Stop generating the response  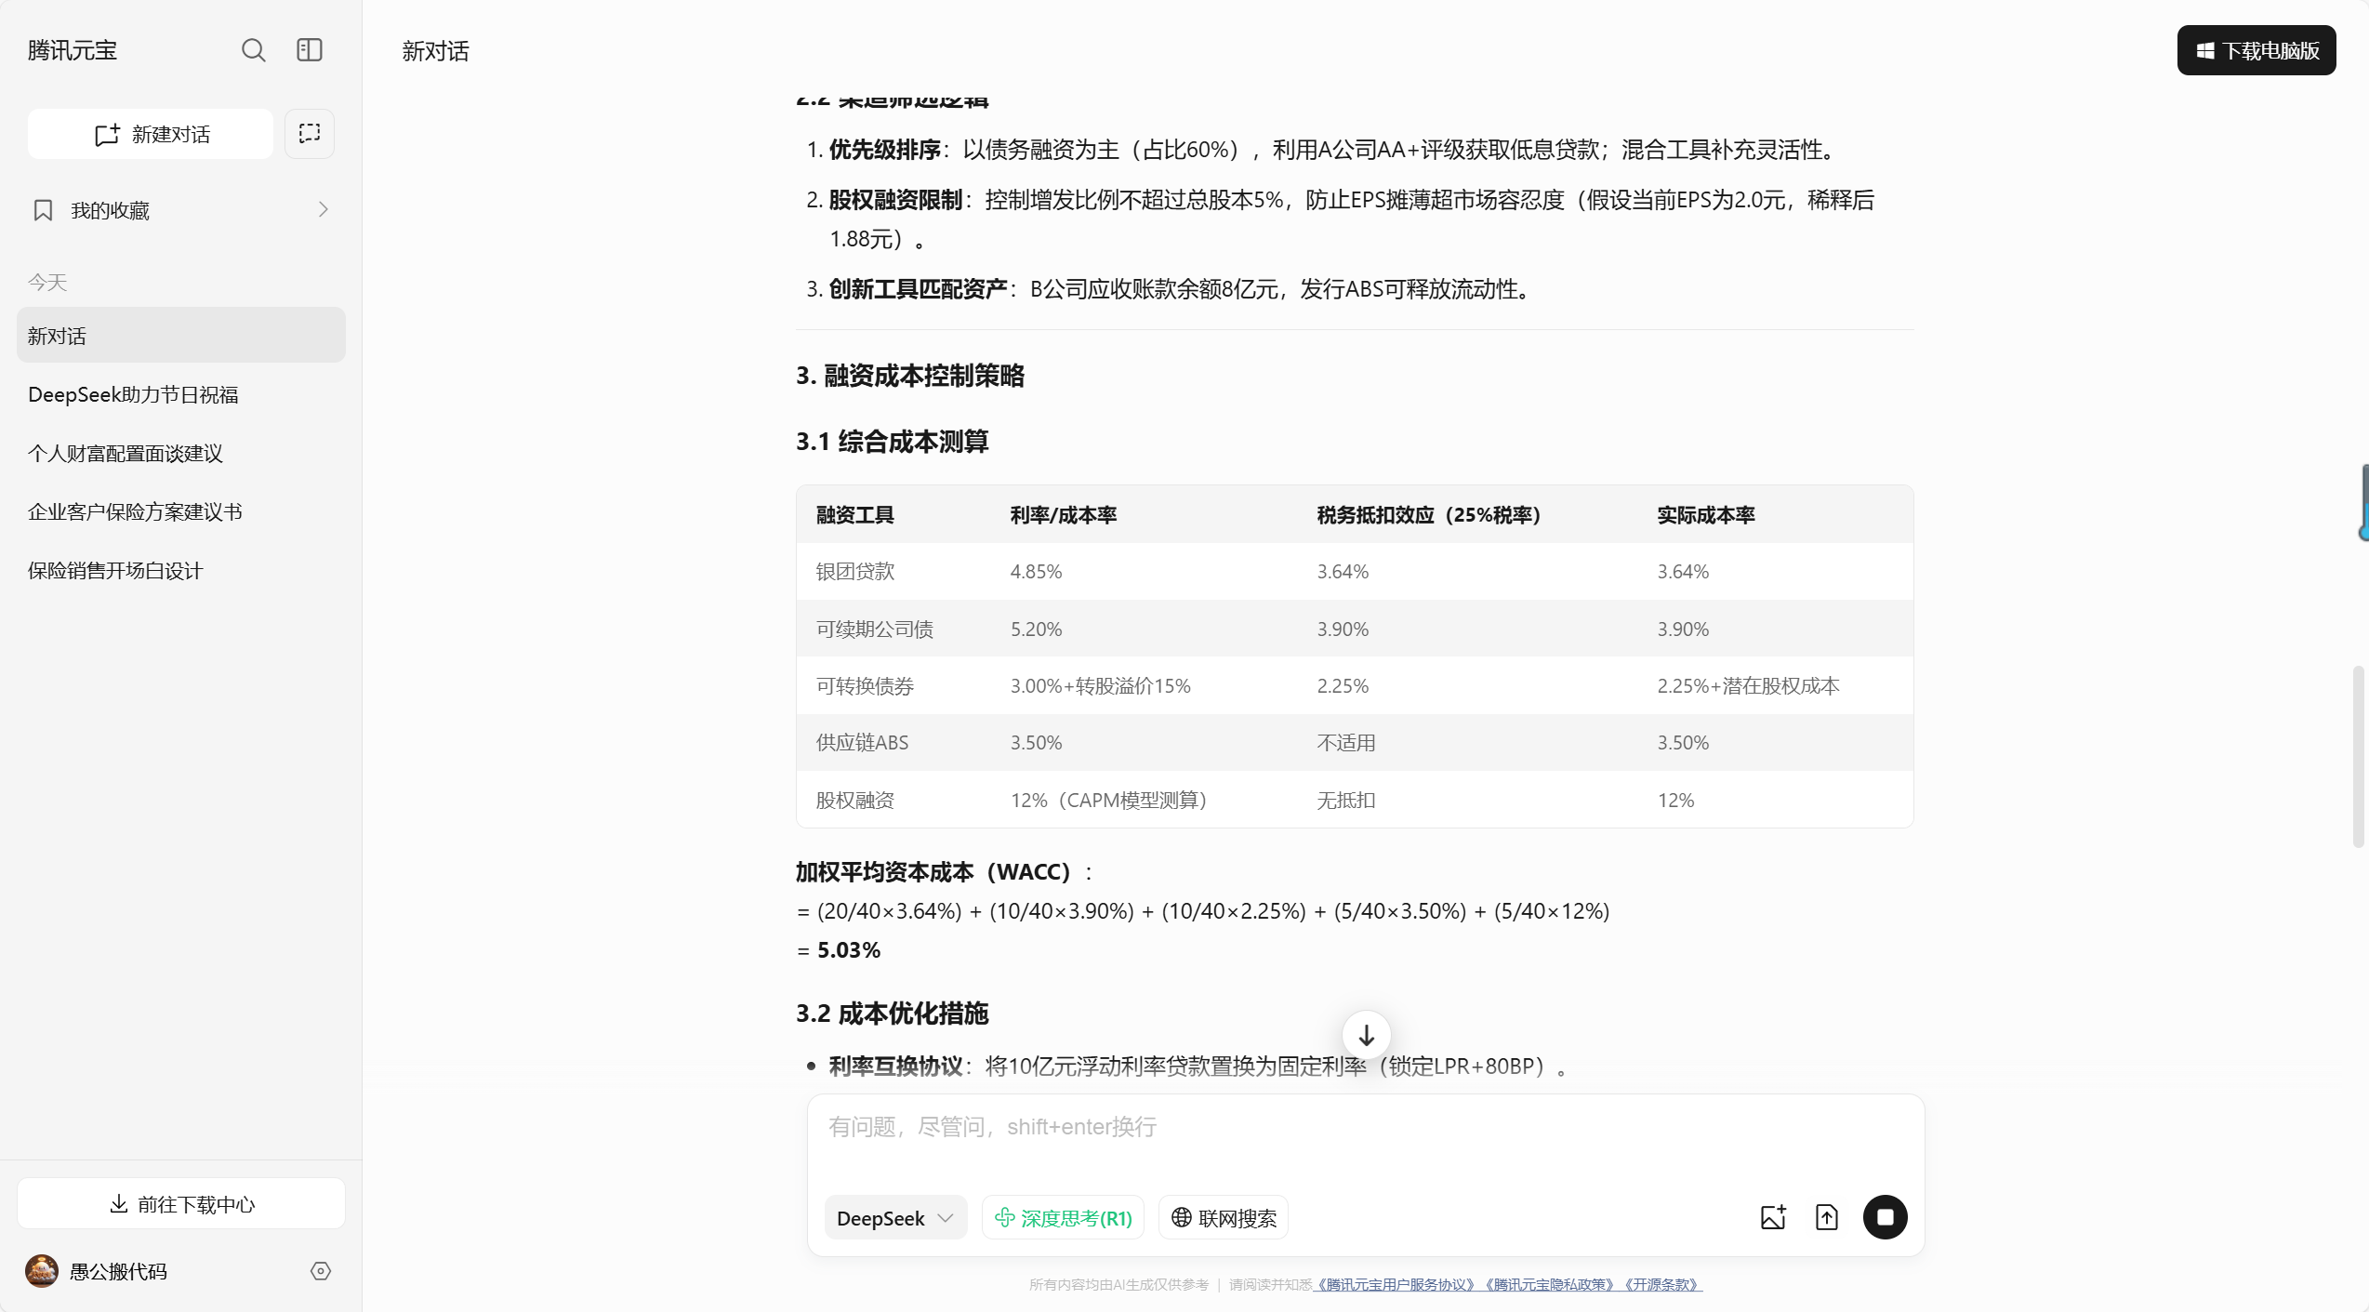pos(1885,1217)
